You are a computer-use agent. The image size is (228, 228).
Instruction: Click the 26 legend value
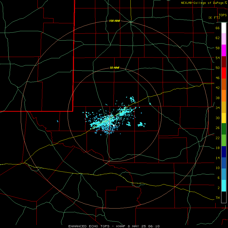pyautogui.click(x=218, y=128)
